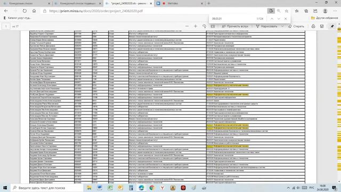Click the Windows taskbar search box
This screenshot has height=192, width=341.
[47, 188]
